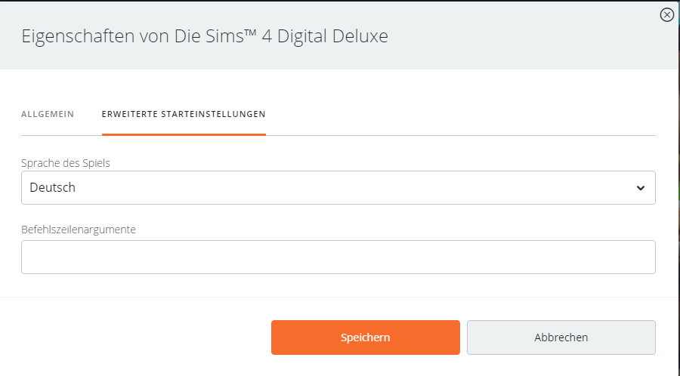Select the Deutsch text in language combo box
680x376 pixels.
tap(52, 187)
